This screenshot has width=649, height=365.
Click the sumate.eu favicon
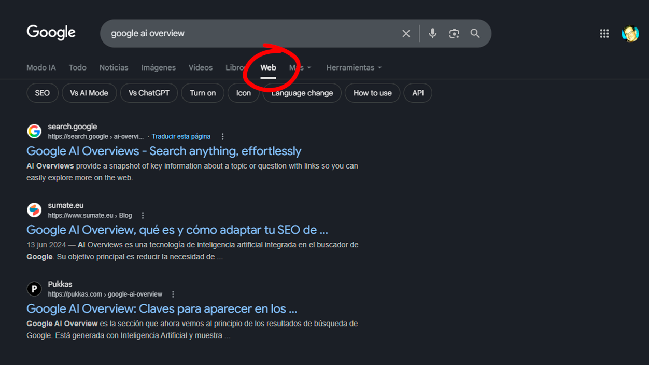click(x=34, y=210)
